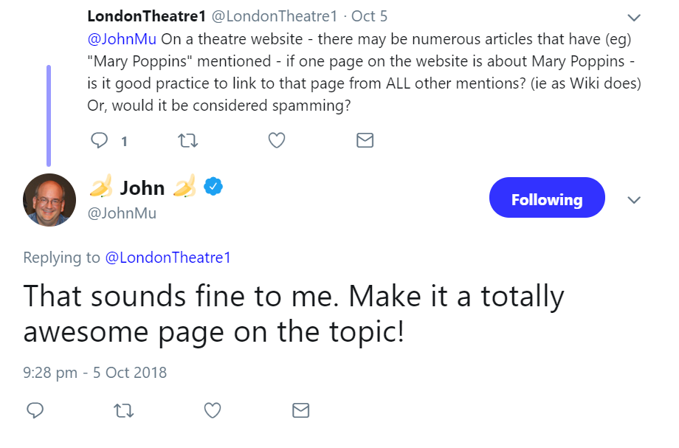This screenshot has width=679, height=448.
Task: Share John's tweet via direct message
Action: pyautogui.click(x=300, y=410)
